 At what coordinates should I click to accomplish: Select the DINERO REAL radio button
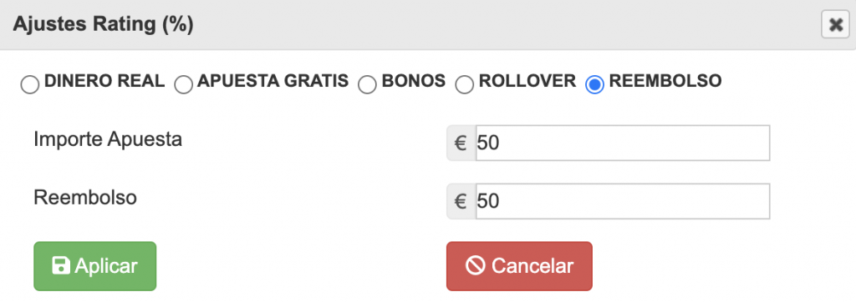coord(29,85)
